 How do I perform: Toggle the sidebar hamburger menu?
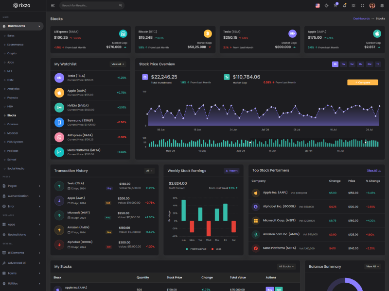pos(53,5)
